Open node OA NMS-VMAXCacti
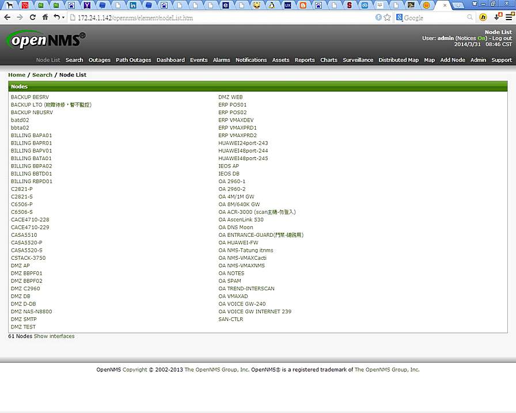 242,257
